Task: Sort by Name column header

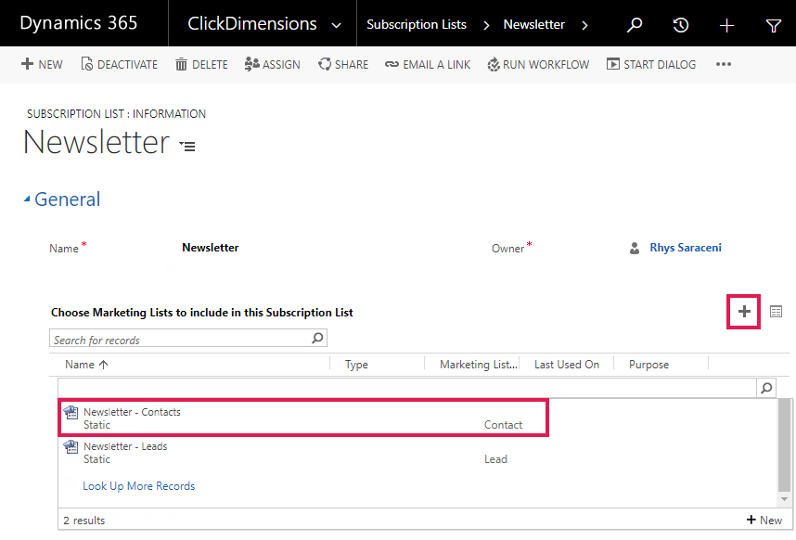Action: (86, 365)
